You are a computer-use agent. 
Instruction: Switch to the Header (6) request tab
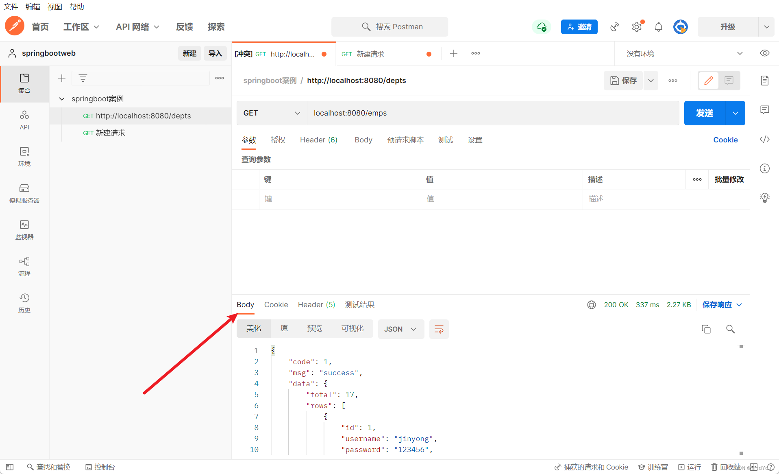[x=319, y=140]
